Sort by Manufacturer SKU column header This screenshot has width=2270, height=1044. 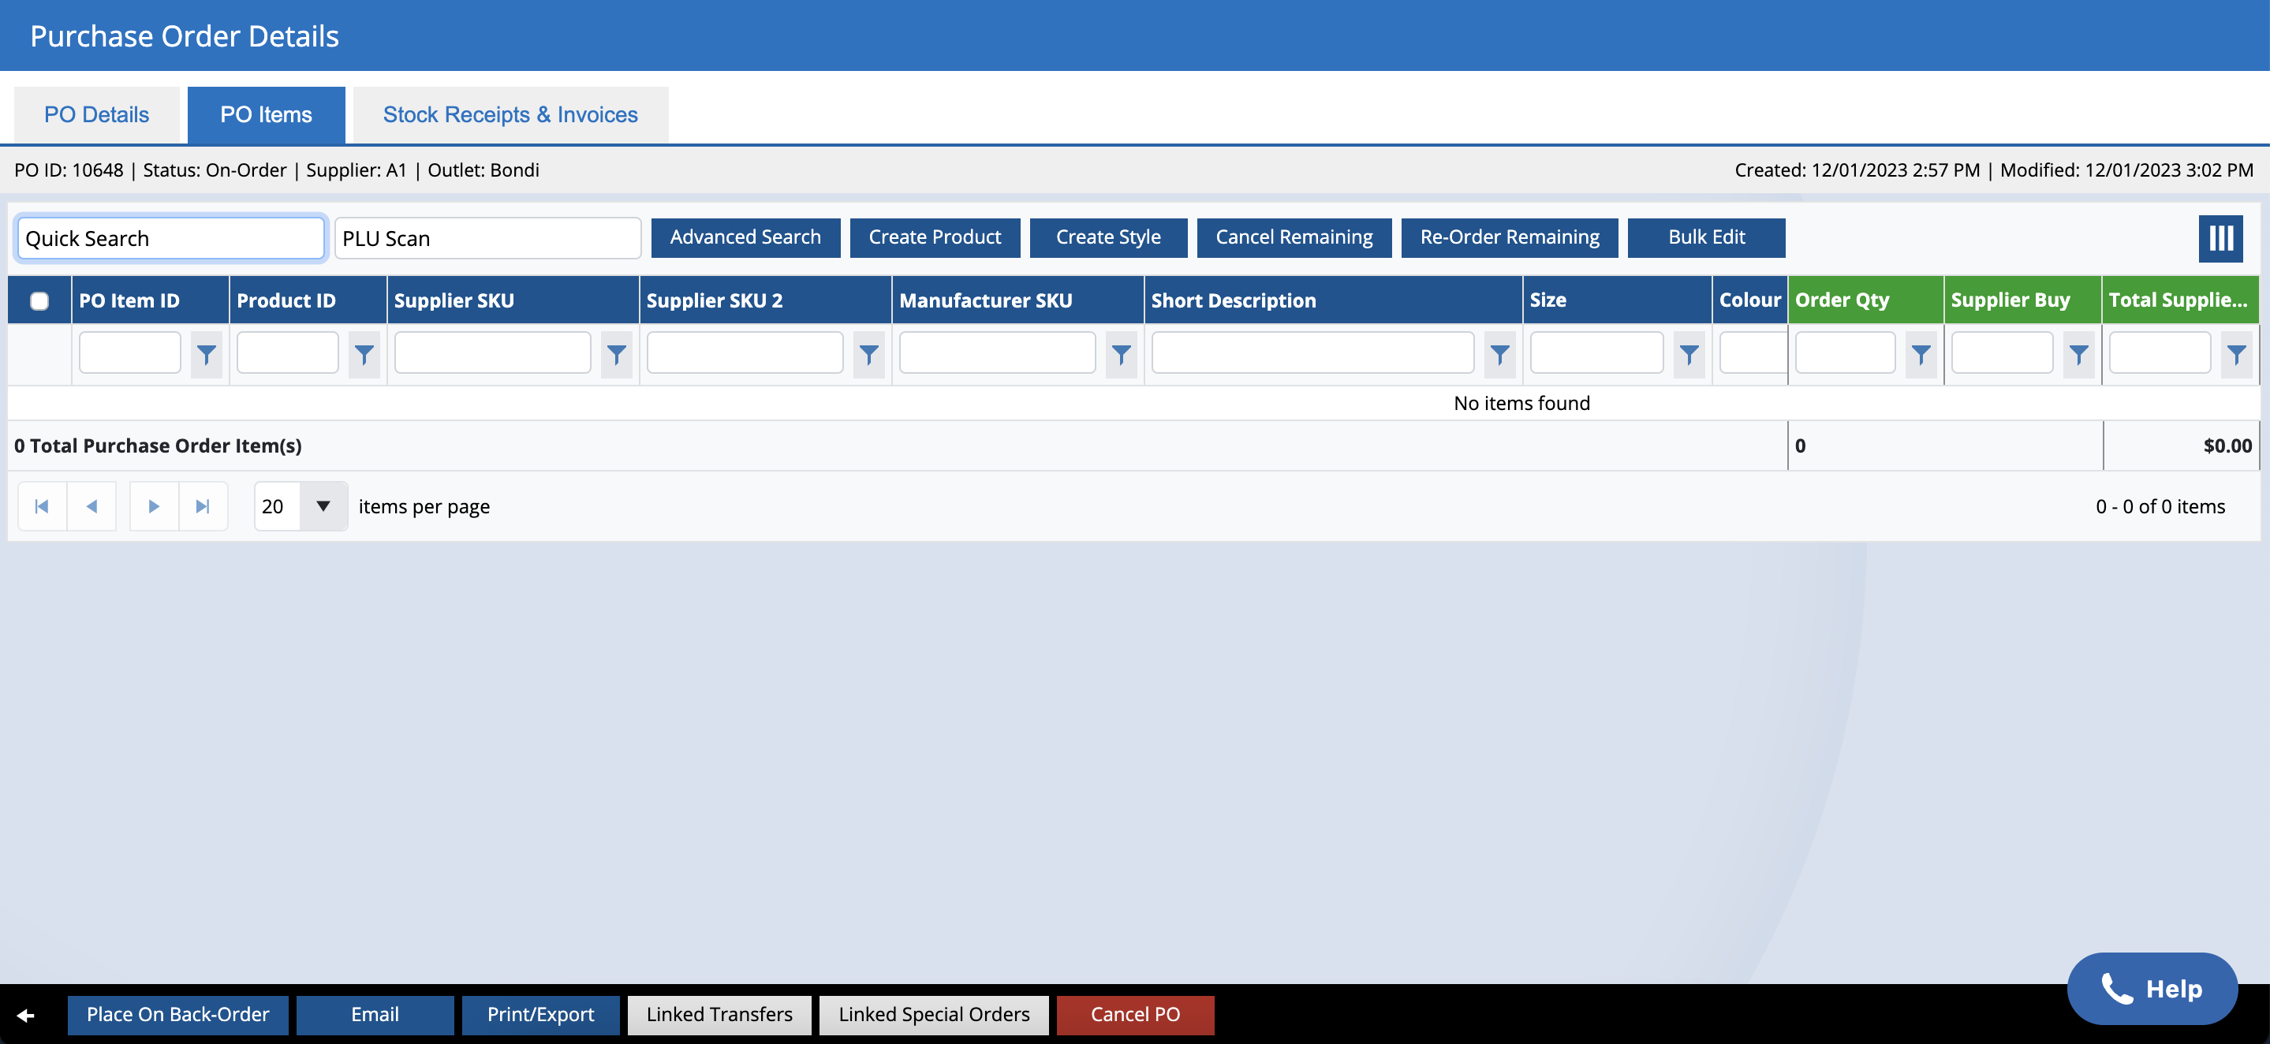click(1017, 300)
